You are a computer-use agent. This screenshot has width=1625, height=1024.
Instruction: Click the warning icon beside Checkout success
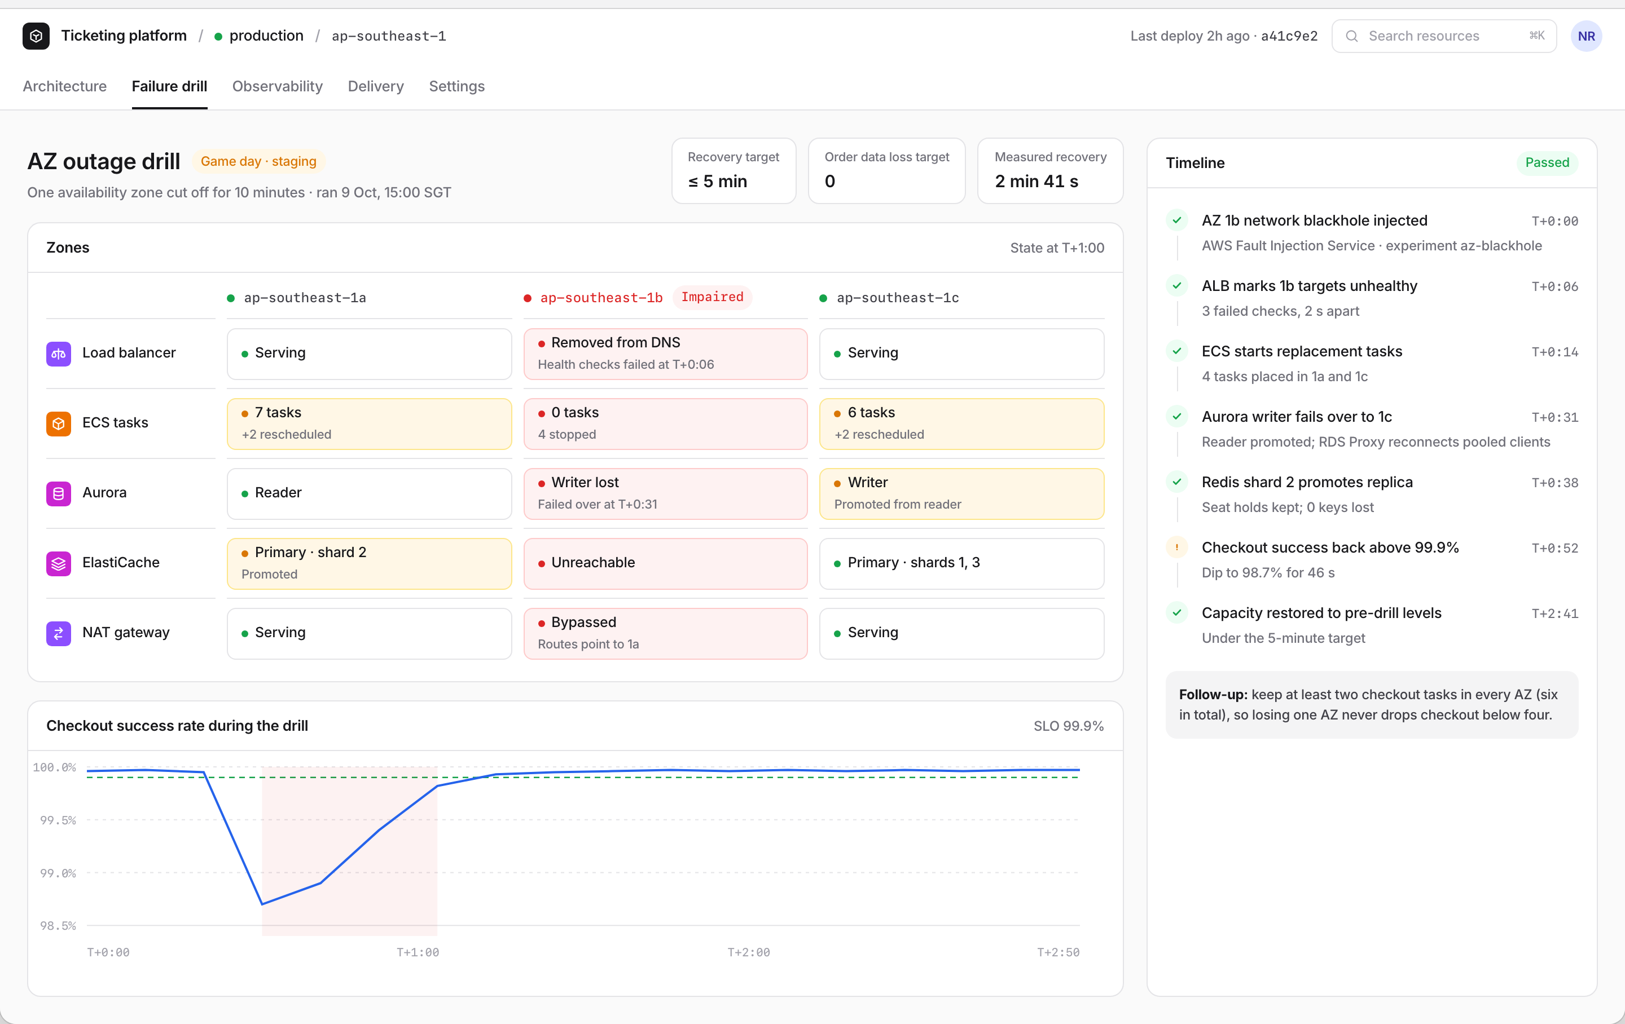coord(1177,547)
